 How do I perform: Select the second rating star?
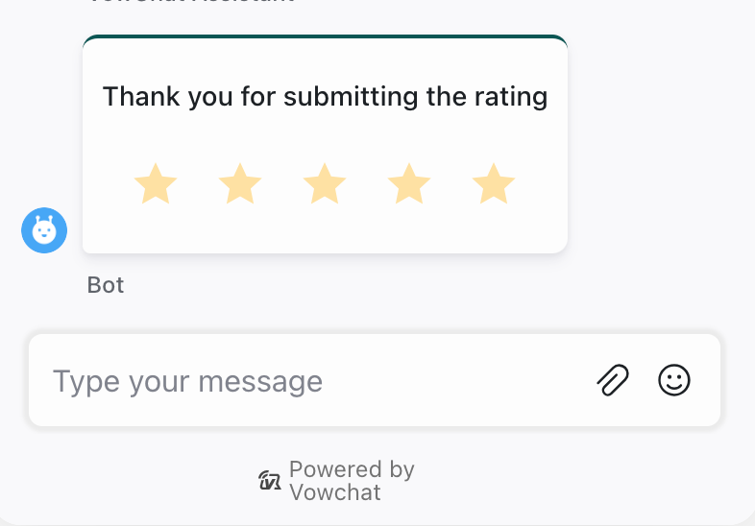[240, 183]
